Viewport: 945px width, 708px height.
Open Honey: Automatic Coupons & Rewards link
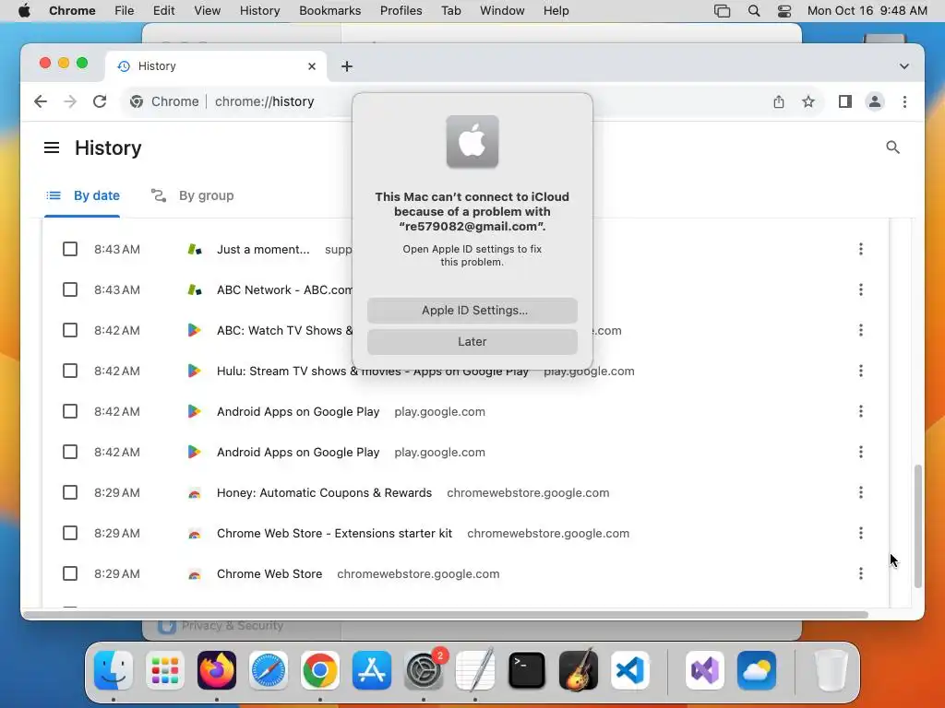coord(324,492)
